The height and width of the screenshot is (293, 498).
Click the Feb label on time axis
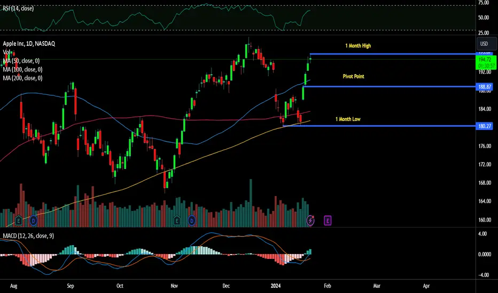tap(328, 286)
